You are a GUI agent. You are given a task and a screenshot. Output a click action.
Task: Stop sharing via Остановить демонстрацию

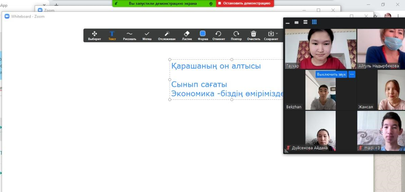[x=245, y=3]
